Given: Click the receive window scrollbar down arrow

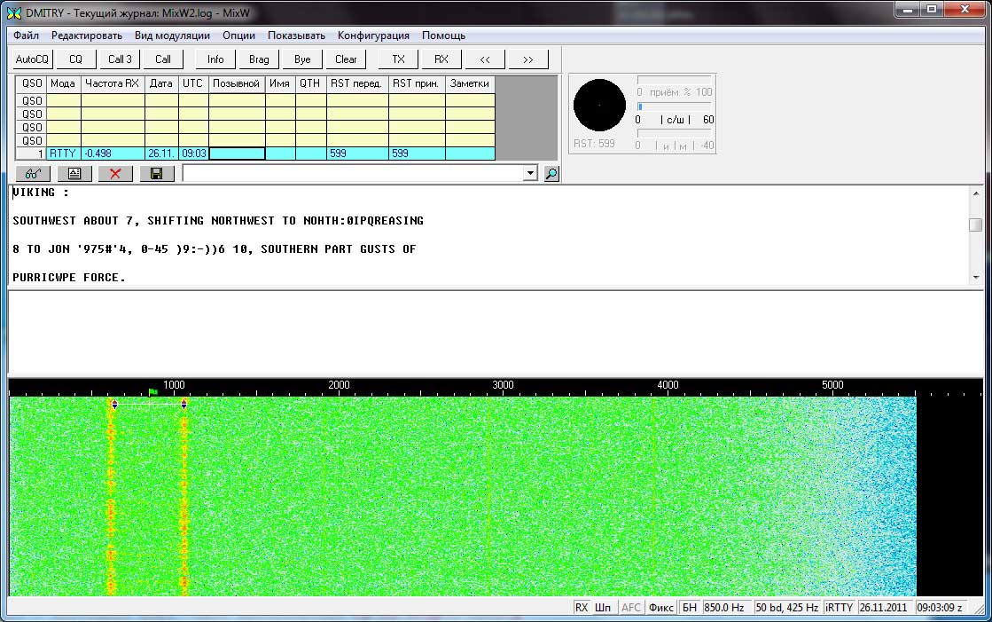Looking at the screenshot, I should (x=975, y=278).
